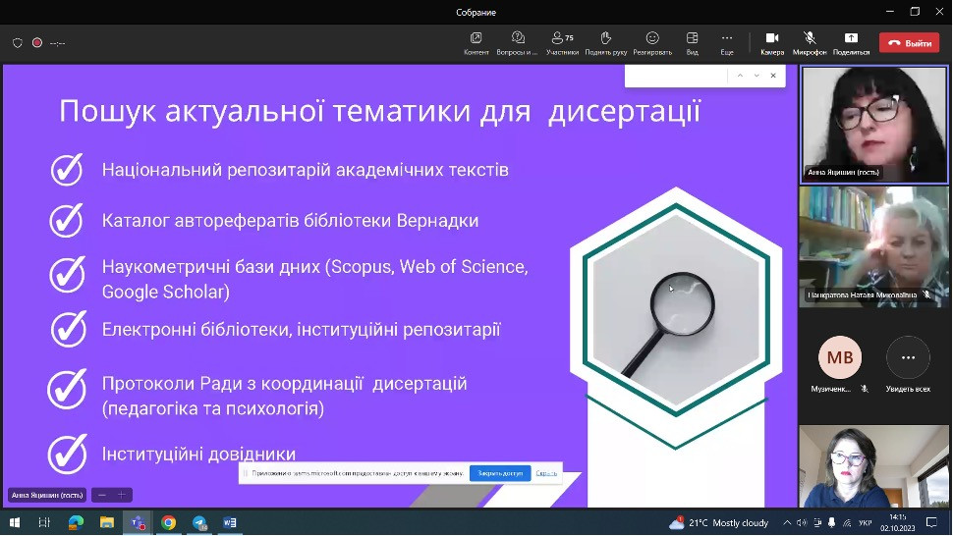Open the Content panel in the meeting toolbar
The width and height of the screenshot is (953, 536).
[x=476, y=44]
